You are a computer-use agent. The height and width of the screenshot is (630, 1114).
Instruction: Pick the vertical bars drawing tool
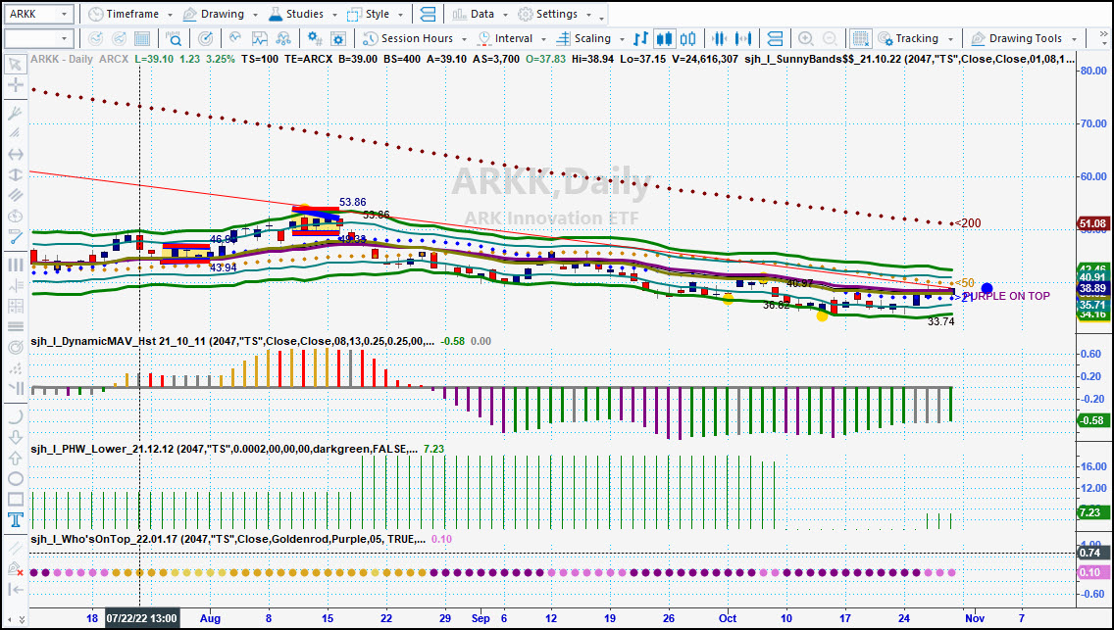coord(15,265)
